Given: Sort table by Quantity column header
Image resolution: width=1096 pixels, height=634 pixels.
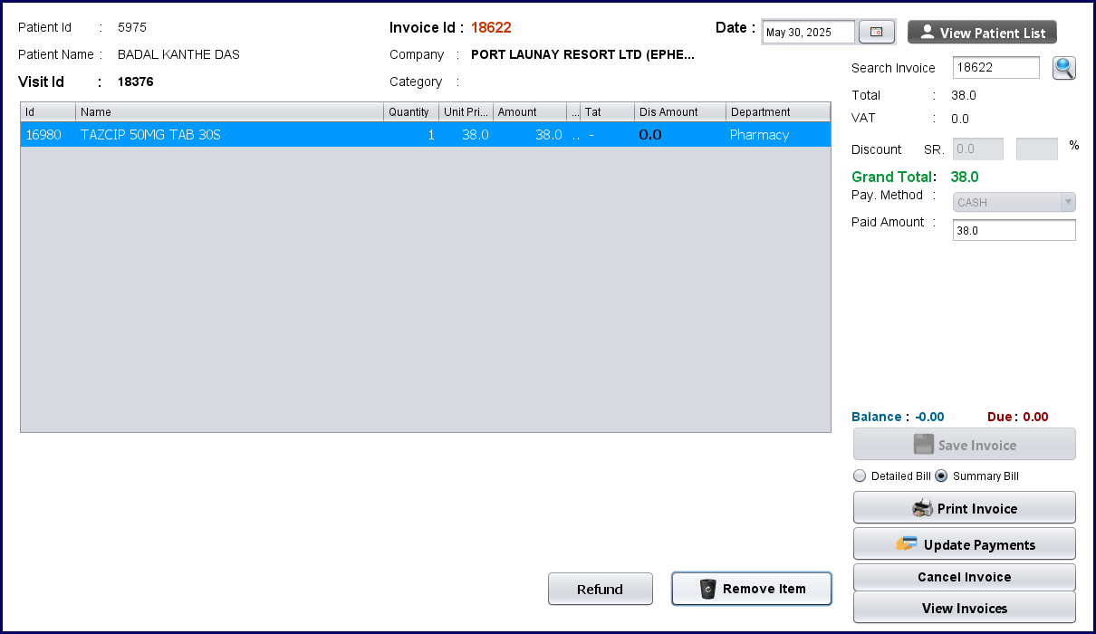Looking at the screenshot, I should click(410, 112).
